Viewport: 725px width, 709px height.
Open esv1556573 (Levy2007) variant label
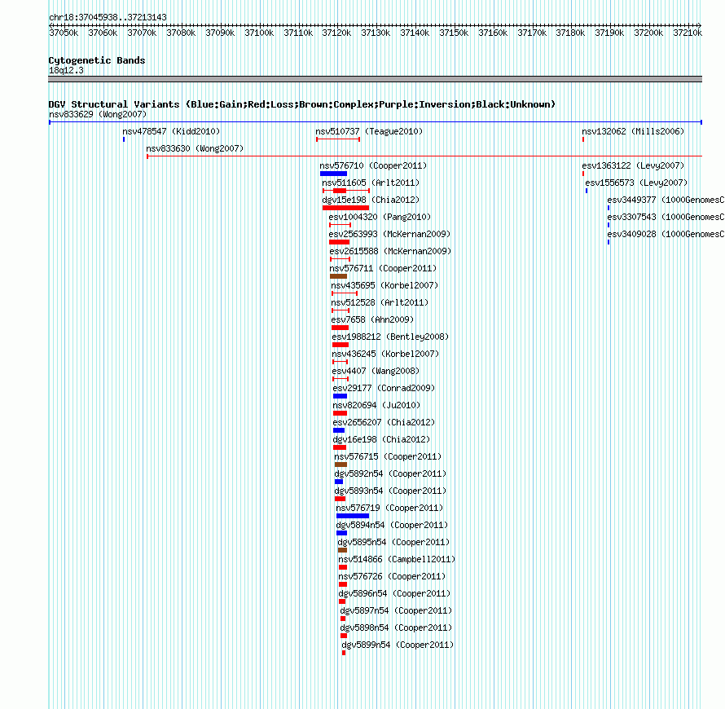pos(636,183)
